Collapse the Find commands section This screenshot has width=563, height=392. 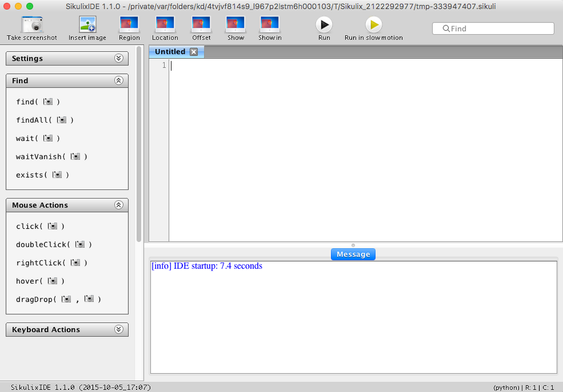point(119,80)
